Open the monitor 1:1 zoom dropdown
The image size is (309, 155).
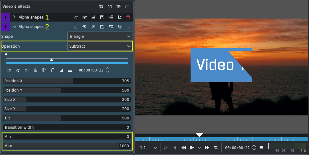coord(148,148)
